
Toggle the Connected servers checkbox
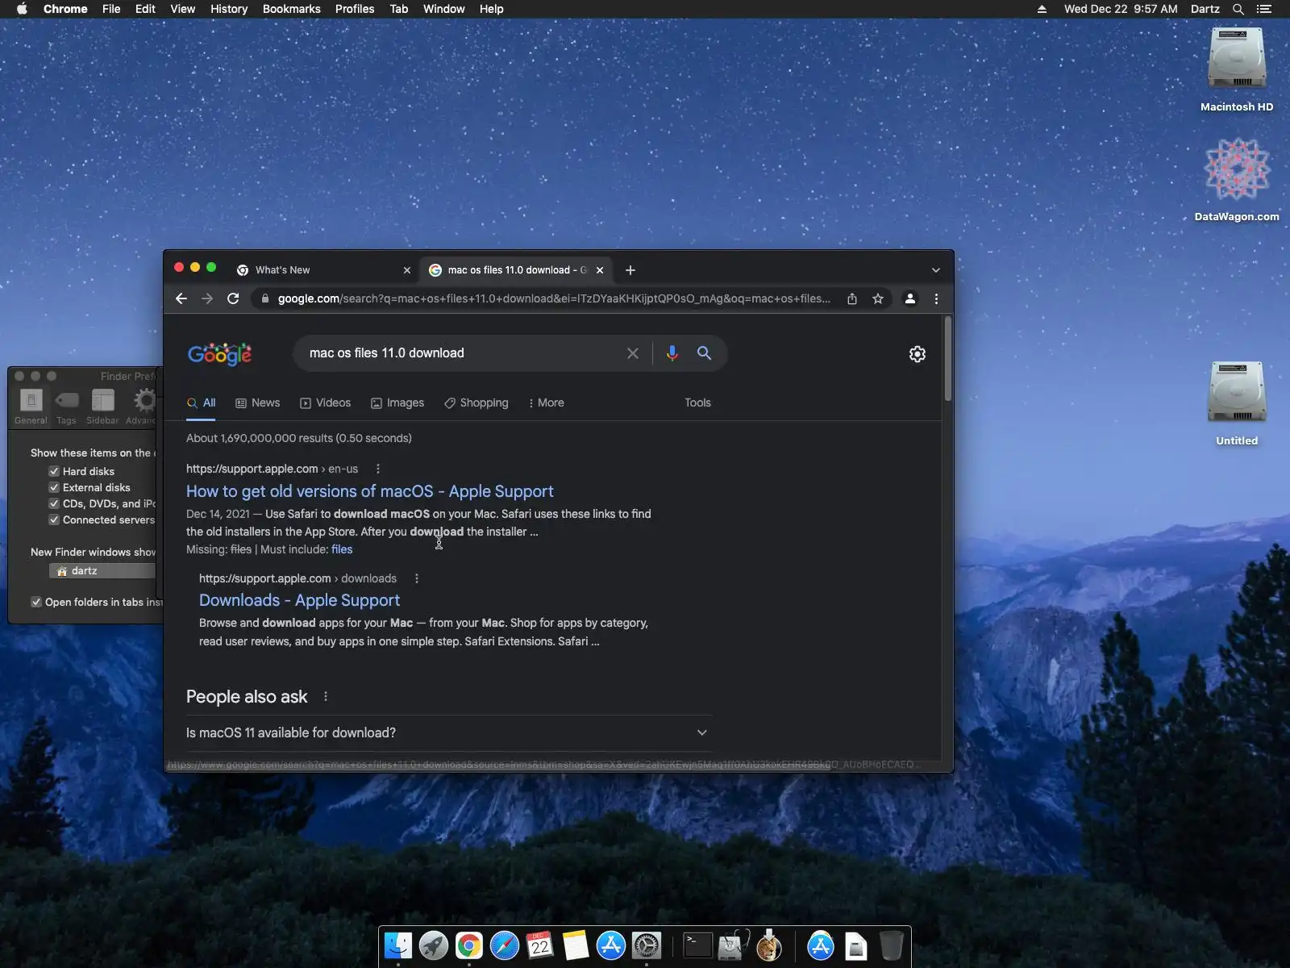(54, 519)
